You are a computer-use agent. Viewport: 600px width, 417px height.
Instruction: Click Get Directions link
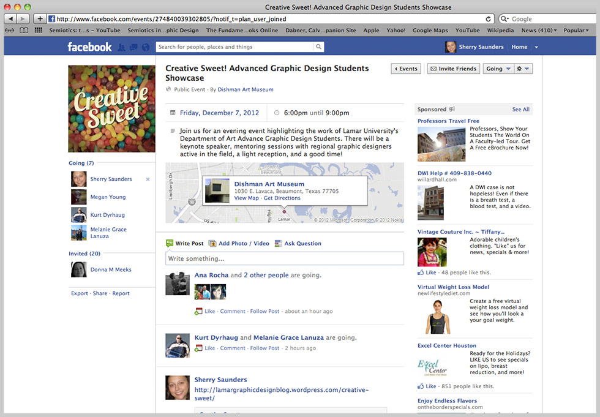tap(282, 198)
